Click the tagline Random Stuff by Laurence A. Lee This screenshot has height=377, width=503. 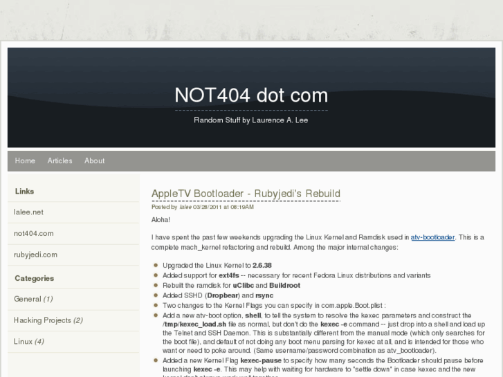[251, 120]
